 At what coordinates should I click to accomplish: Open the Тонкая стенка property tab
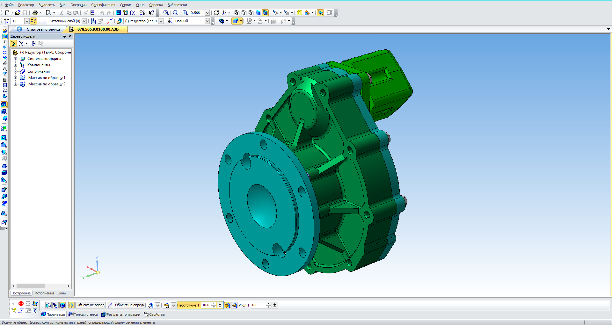pos(83,314)
